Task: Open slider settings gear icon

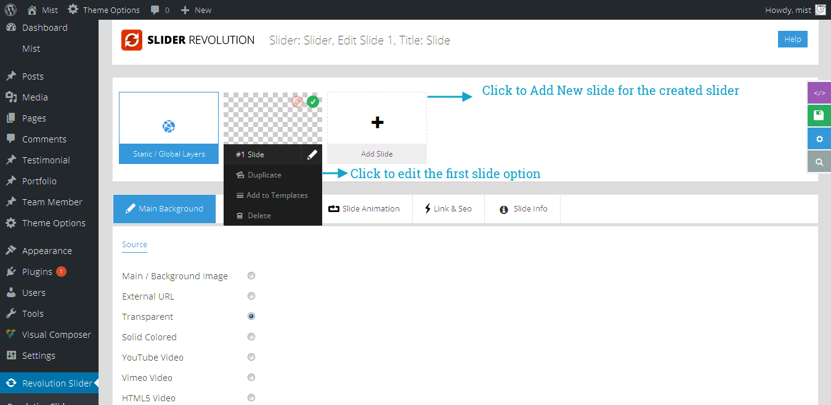Action: [819, 139]
